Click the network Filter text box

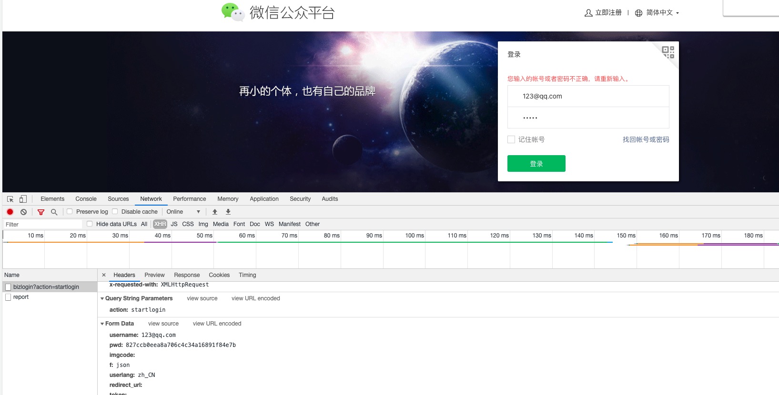(x=43, y=224)
